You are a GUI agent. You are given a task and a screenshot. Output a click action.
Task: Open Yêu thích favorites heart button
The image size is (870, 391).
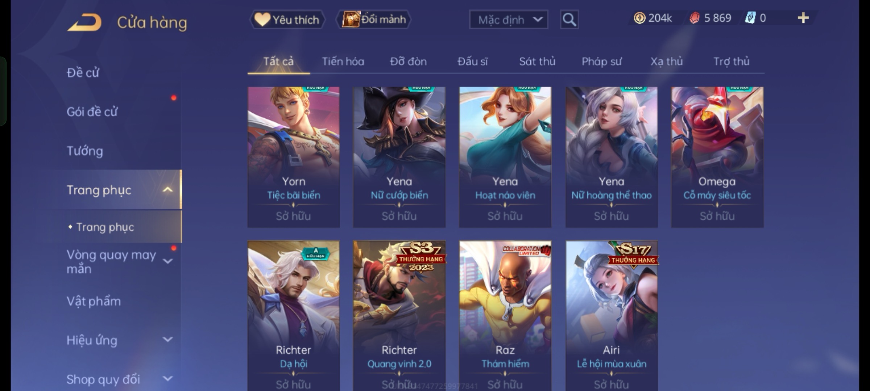tap(287, 20)
